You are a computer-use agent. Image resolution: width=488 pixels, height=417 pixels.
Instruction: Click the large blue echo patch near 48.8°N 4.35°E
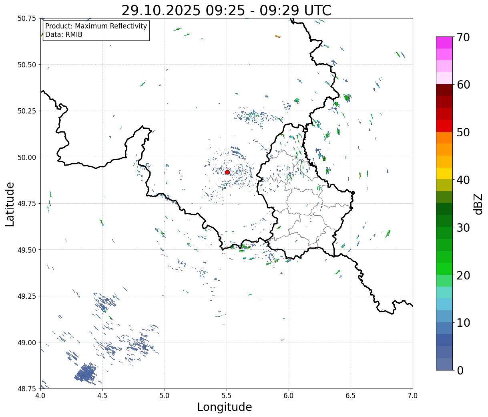86,373
